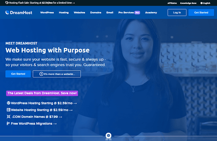Image resolution: width=217 pixels, height=141 pixels.
Task: Play the It's more than a website video
Action: (57, 74)
